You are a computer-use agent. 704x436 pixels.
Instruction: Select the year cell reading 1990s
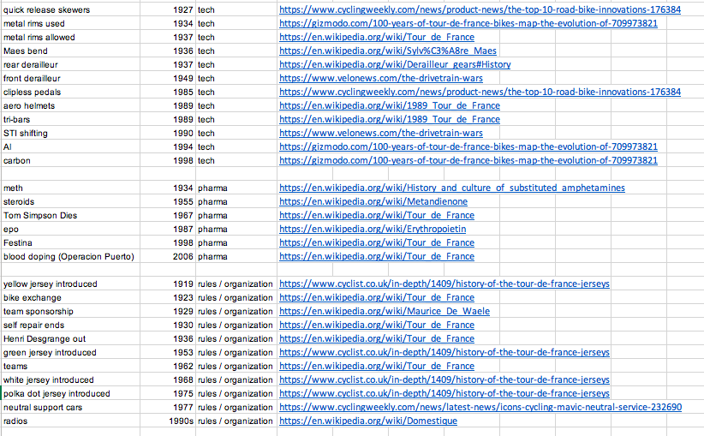[x=168, y=421]
